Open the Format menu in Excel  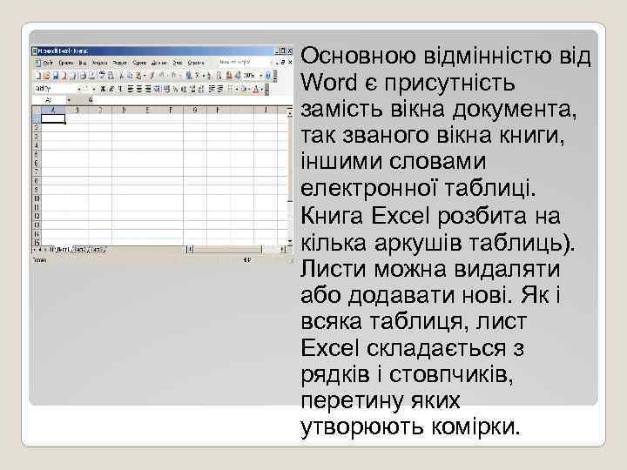pos(119,63)
